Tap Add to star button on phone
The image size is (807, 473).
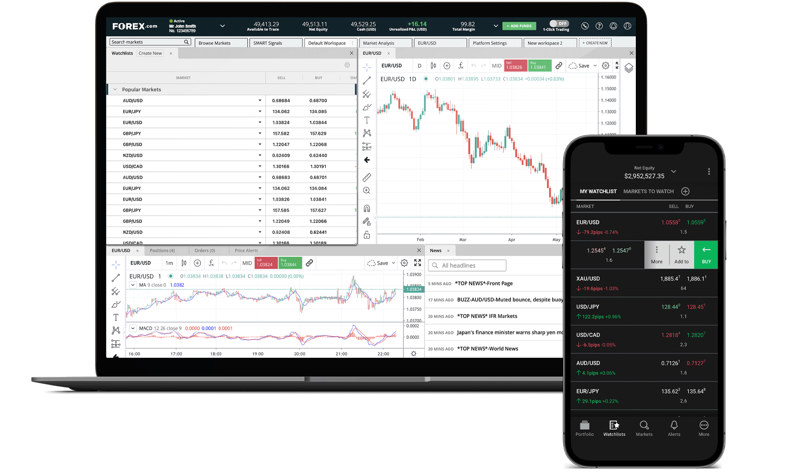click(682, 255)
